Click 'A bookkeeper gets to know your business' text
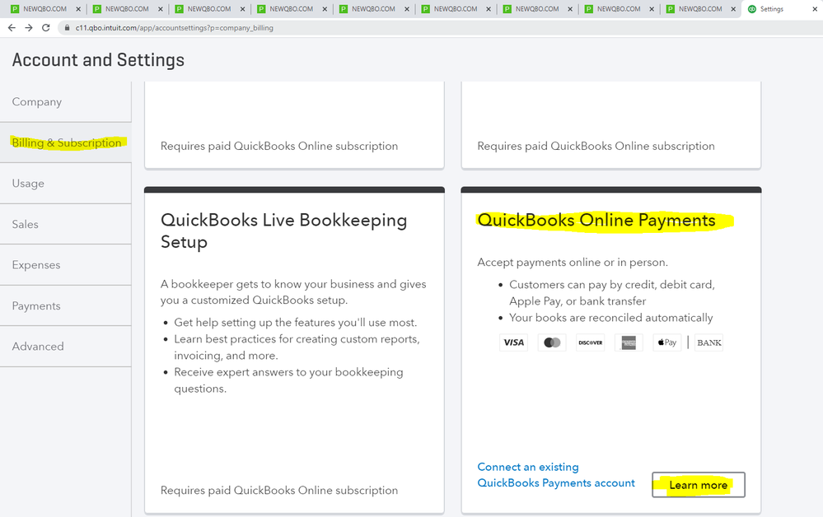The width and height of the screenshot is (823, 517). (x=293, y=292)
